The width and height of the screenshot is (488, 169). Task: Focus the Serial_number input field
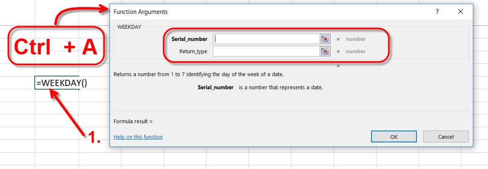pyautogui.click(x=266, y=39)
